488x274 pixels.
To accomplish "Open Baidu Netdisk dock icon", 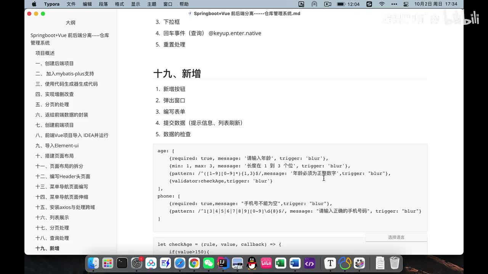I will point(151,263).
